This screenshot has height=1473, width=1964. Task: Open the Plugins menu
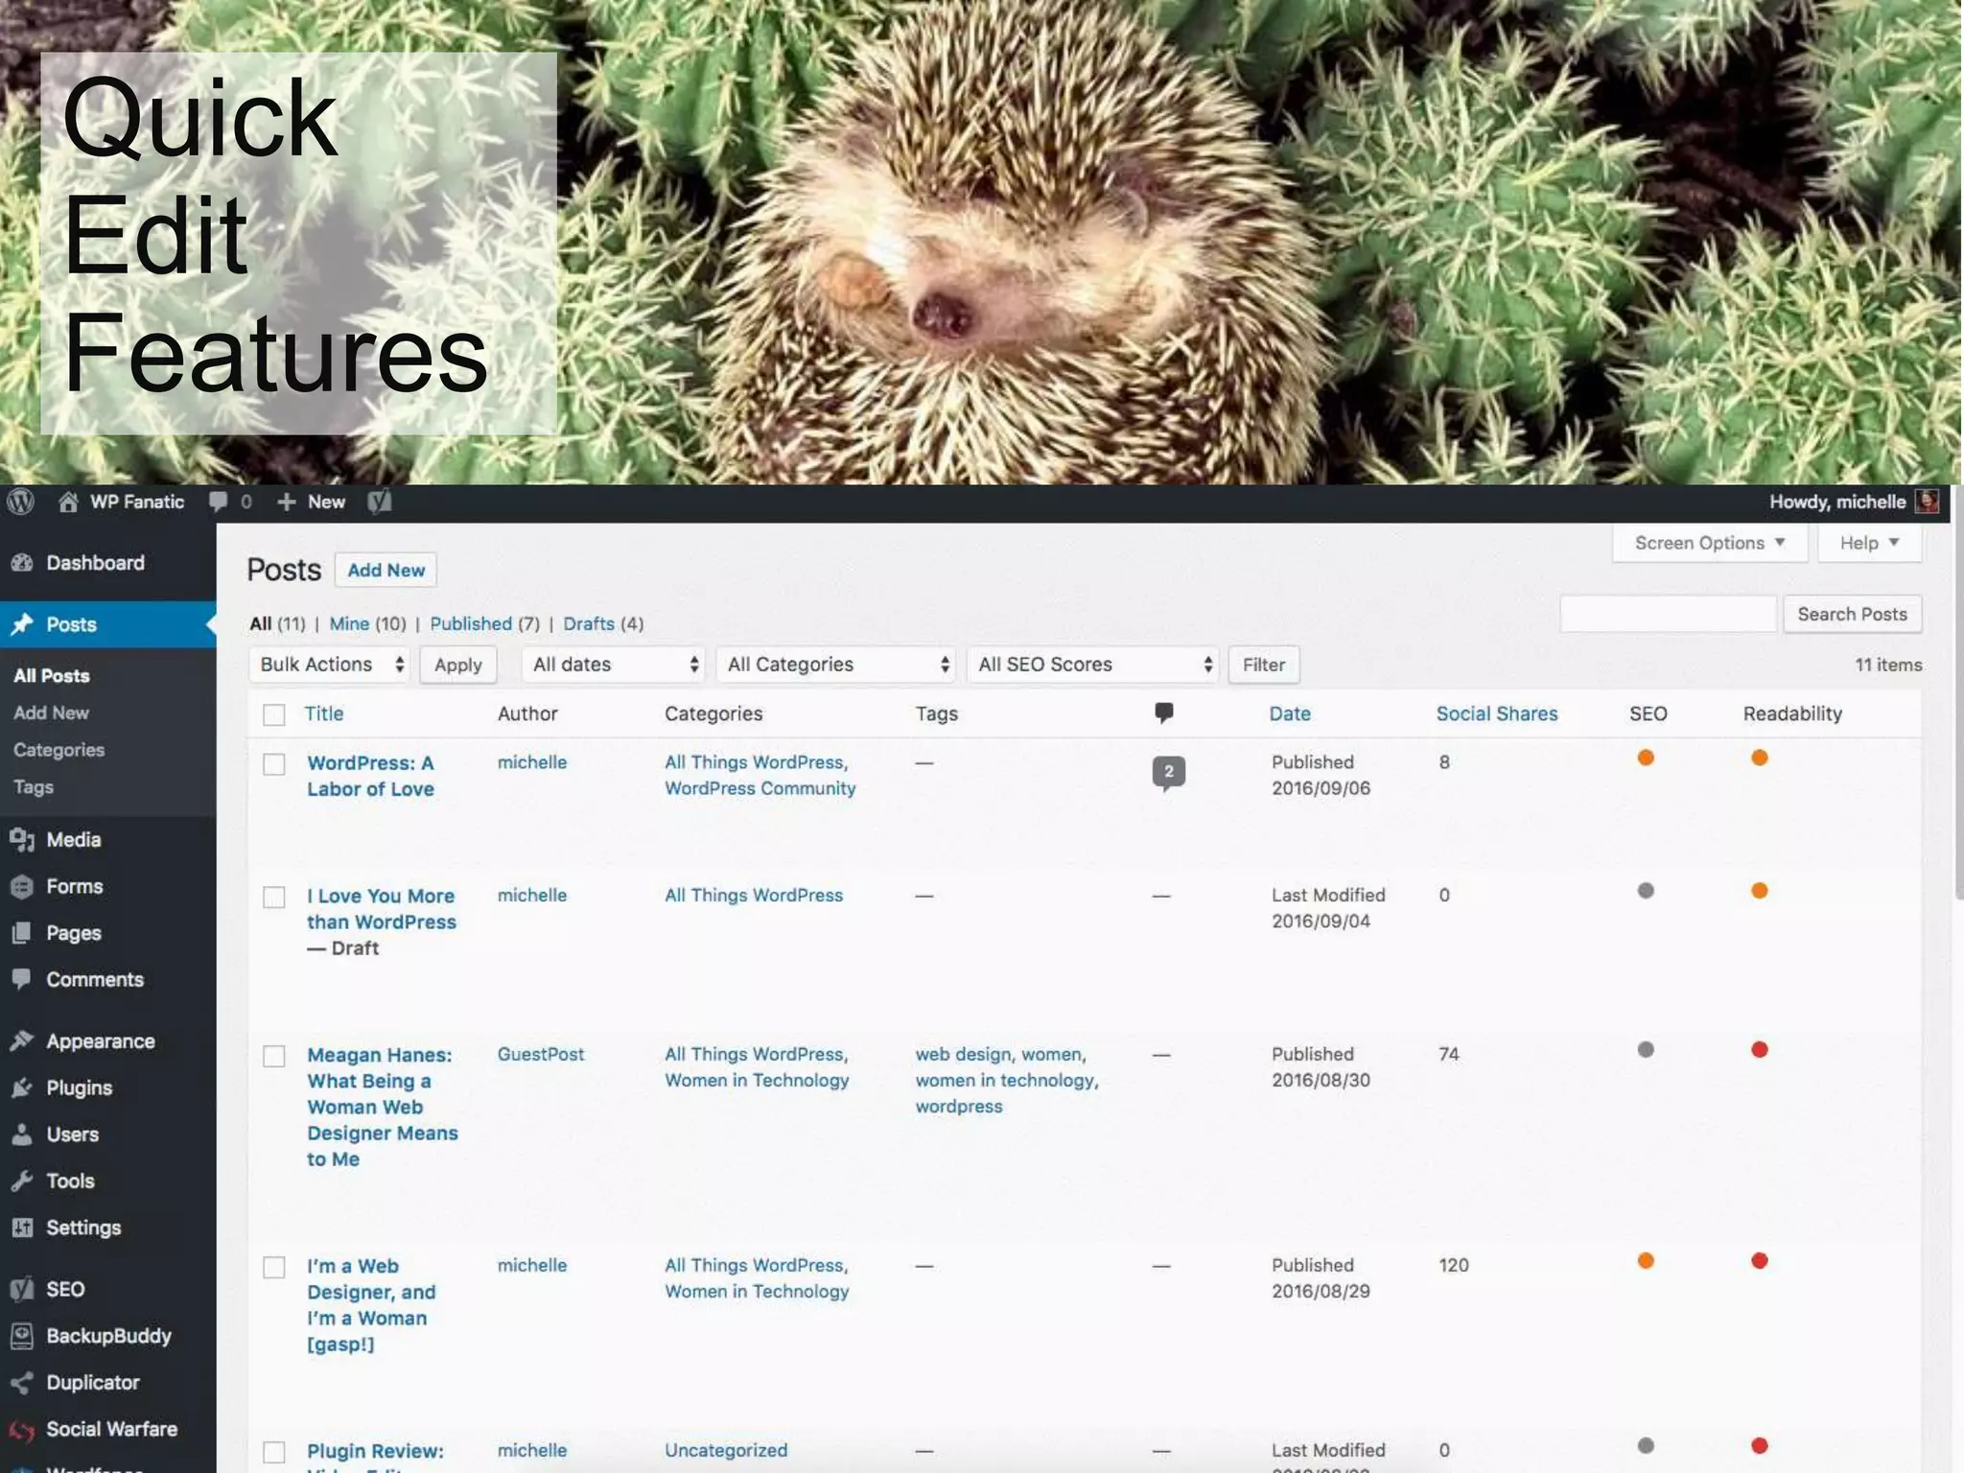tap(79, 1088)
